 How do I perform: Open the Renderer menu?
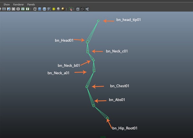(19, 5)
